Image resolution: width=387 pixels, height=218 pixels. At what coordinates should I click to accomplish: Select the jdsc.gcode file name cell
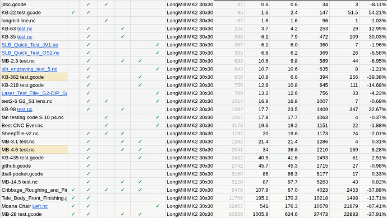[34, 4]
